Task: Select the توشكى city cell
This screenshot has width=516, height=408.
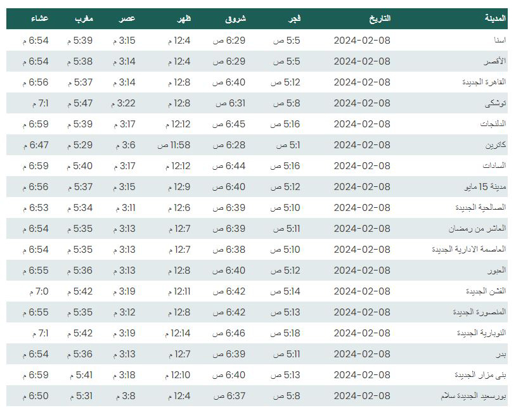Action: 495,103
